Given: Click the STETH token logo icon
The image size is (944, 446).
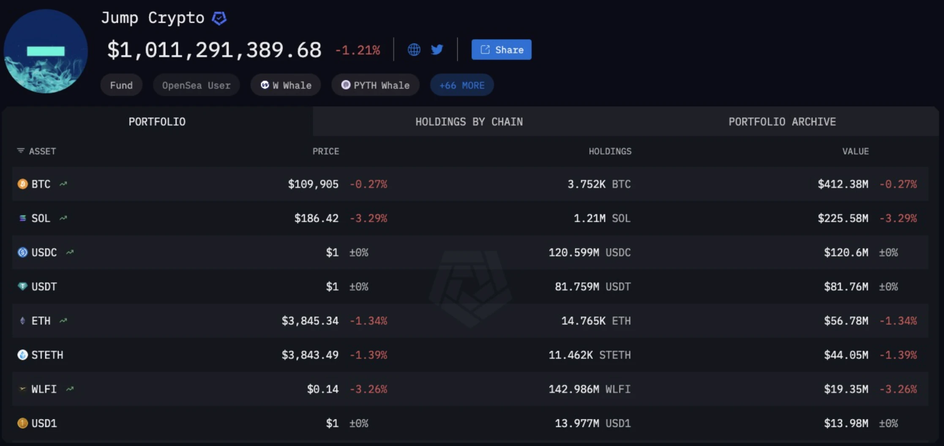Looking at the screenshot, I should tap(22, 355).
